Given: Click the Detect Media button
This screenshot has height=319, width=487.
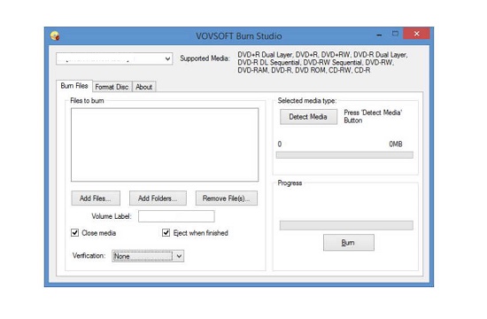Looking at the screenshot, I should 308,117.
